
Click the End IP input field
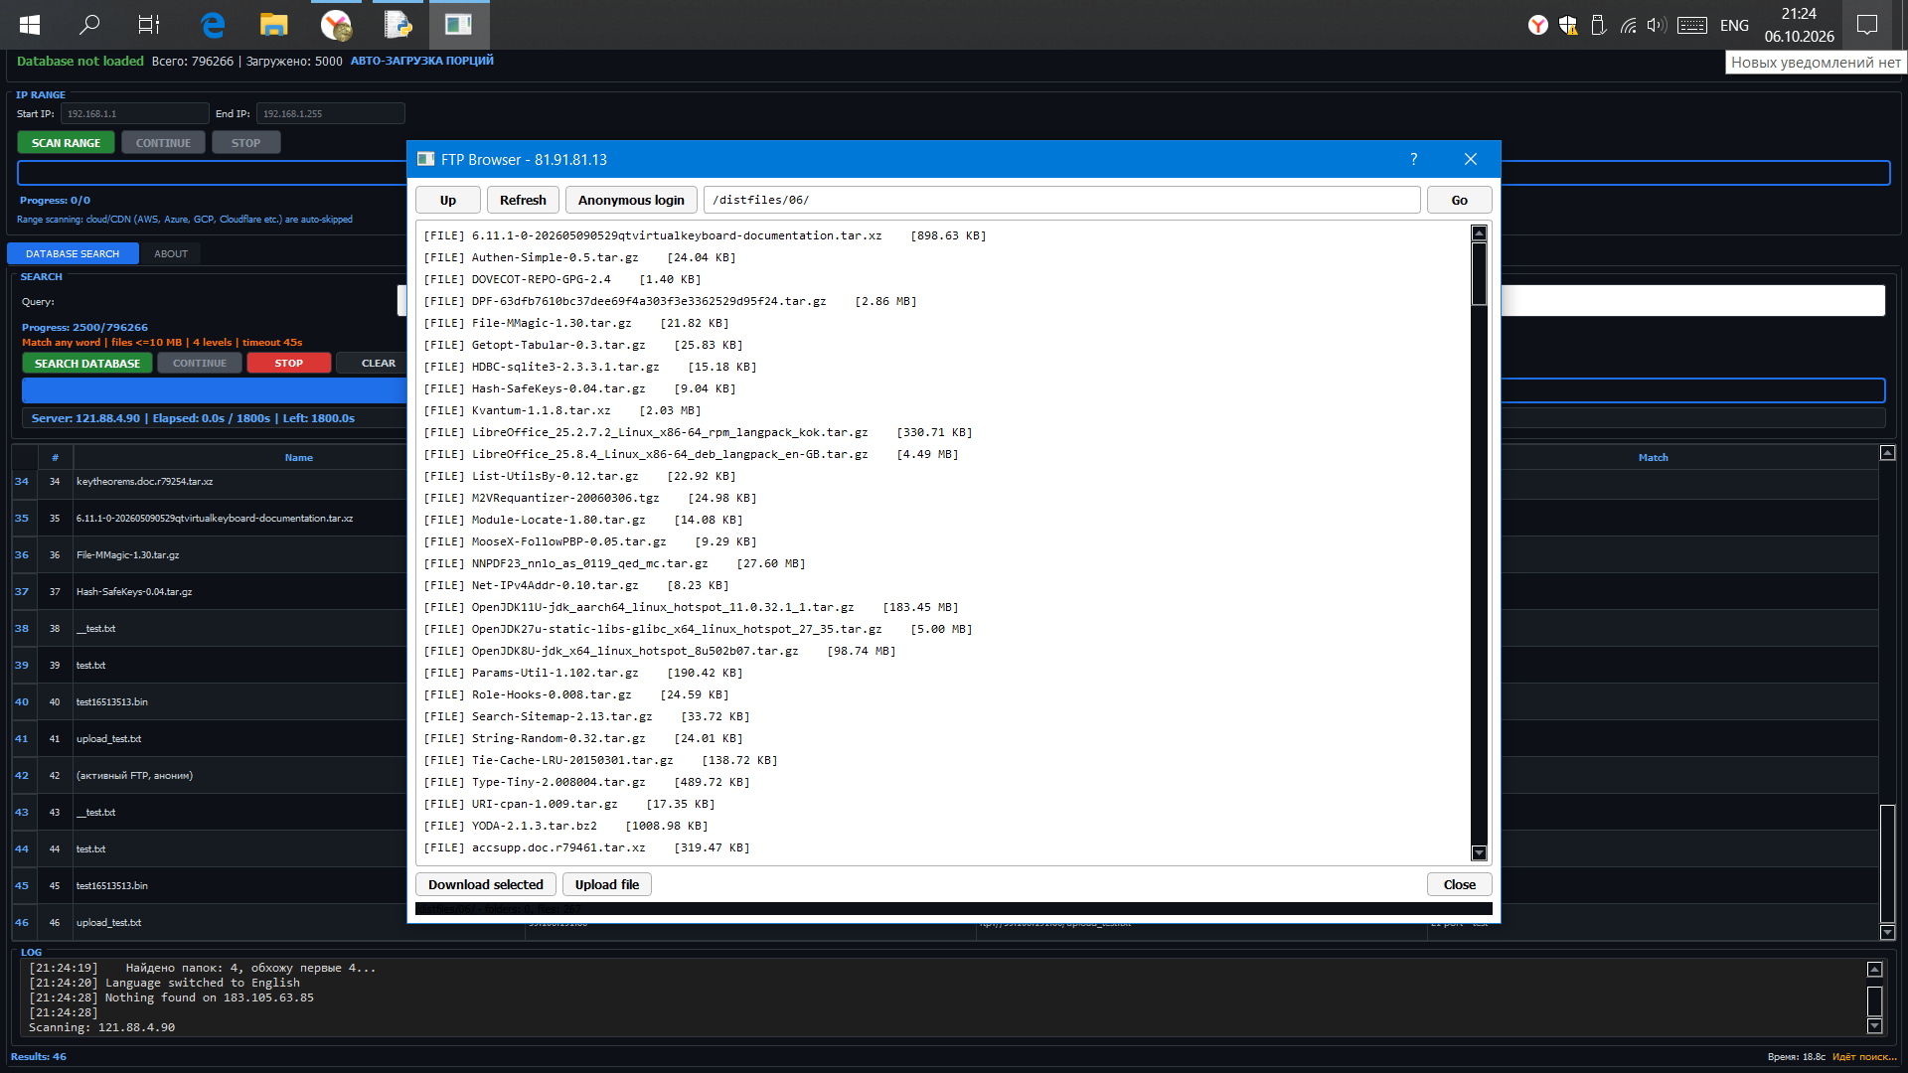(330, 113)
